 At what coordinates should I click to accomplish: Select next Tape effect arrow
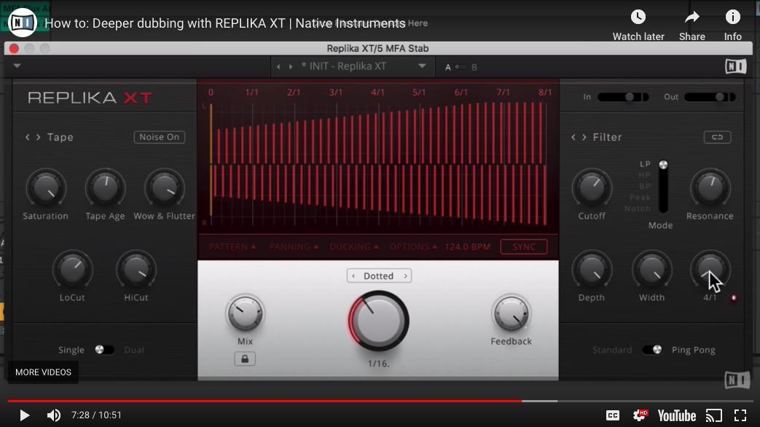point(38,137)
